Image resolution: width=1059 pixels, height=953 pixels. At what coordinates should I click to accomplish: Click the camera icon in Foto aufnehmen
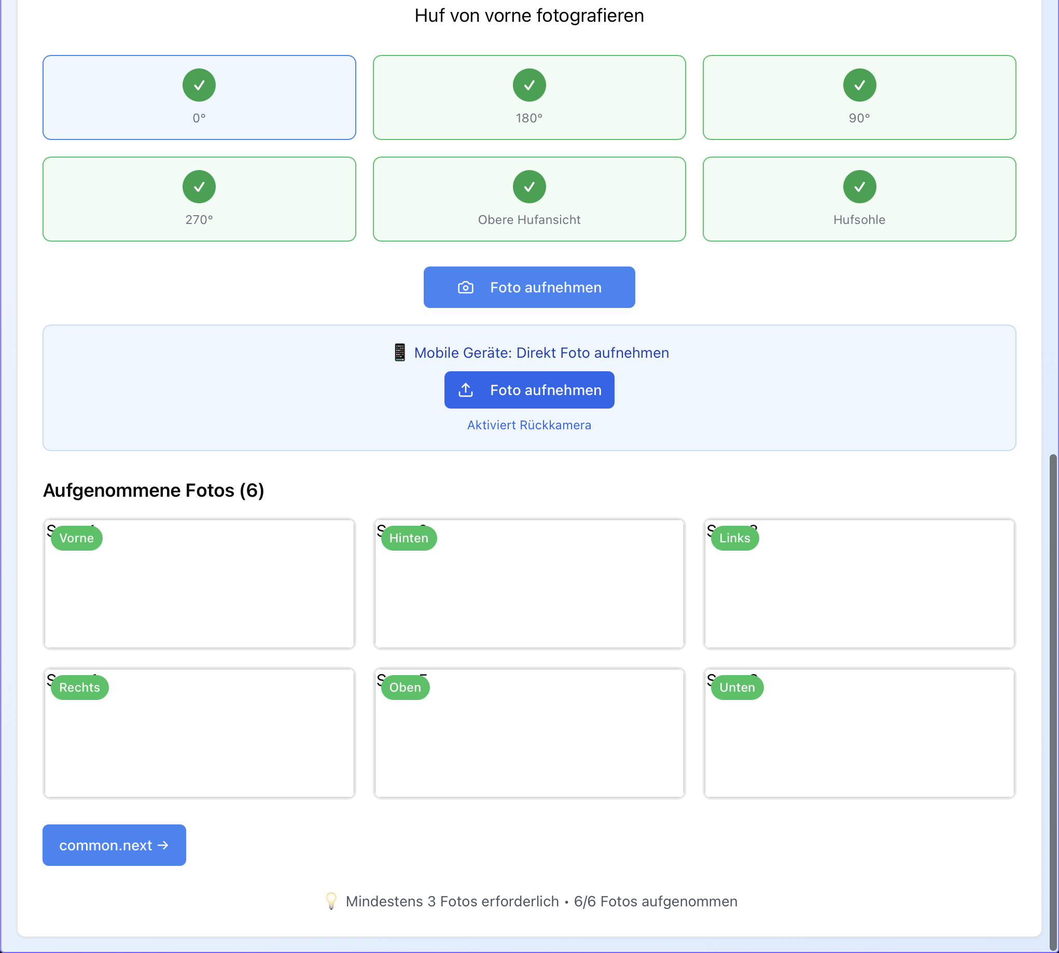coord(465,287)
